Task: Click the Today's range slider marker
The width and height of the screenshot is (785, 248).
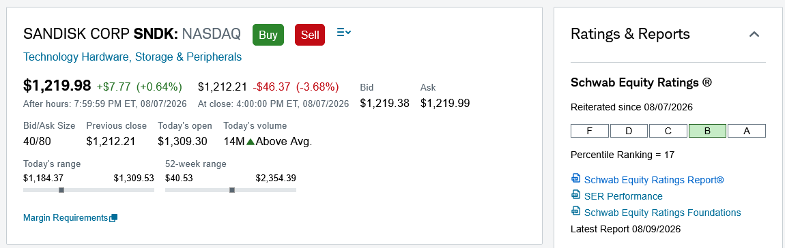Action: pos(61,190)
